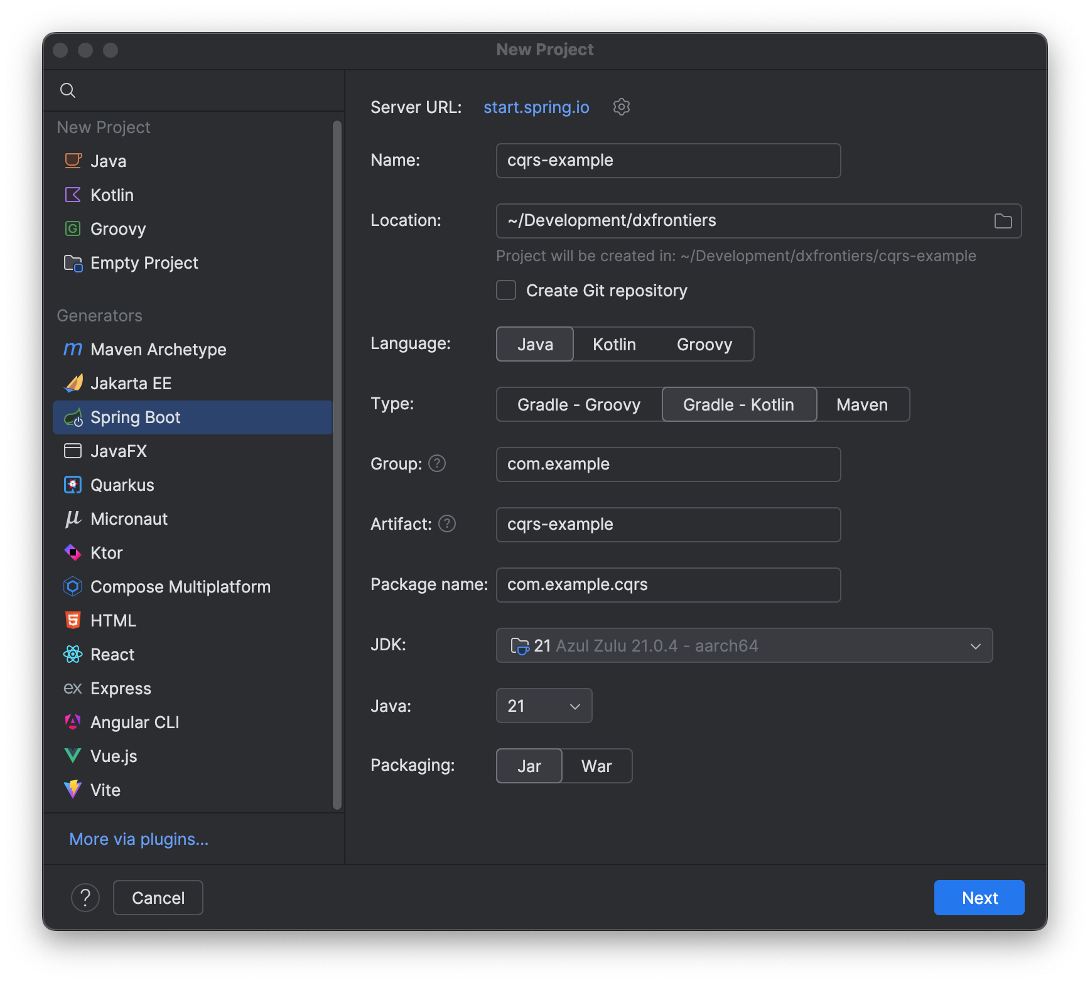Click the Next button

pyautogui.click(x=979, y=898)
